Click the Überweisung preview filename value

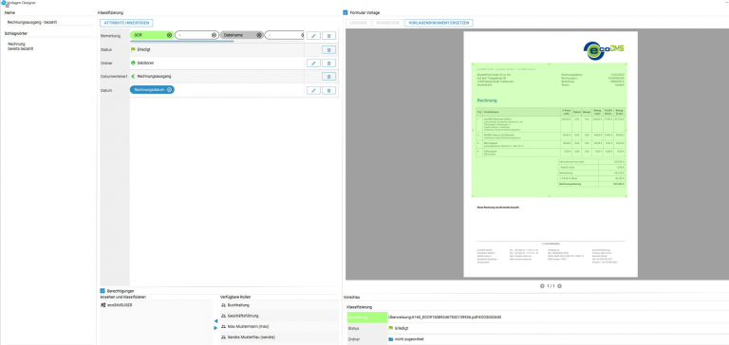click(444, 318)
